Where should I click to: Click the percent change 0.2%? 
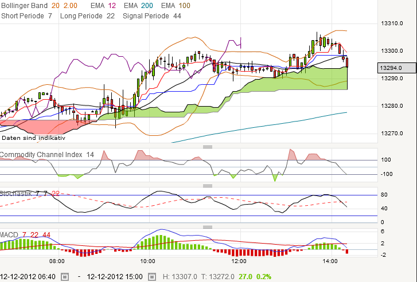tap(264, 277)
